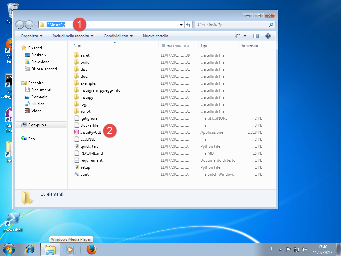This screenshot has width=341, height=256.
Task: Expand the address bar history dropdown
Action: [181, 25]
